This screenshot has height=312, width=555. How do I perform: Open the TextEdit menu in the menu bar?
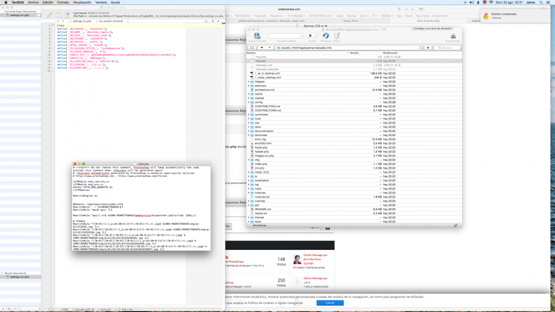point(18,3)
